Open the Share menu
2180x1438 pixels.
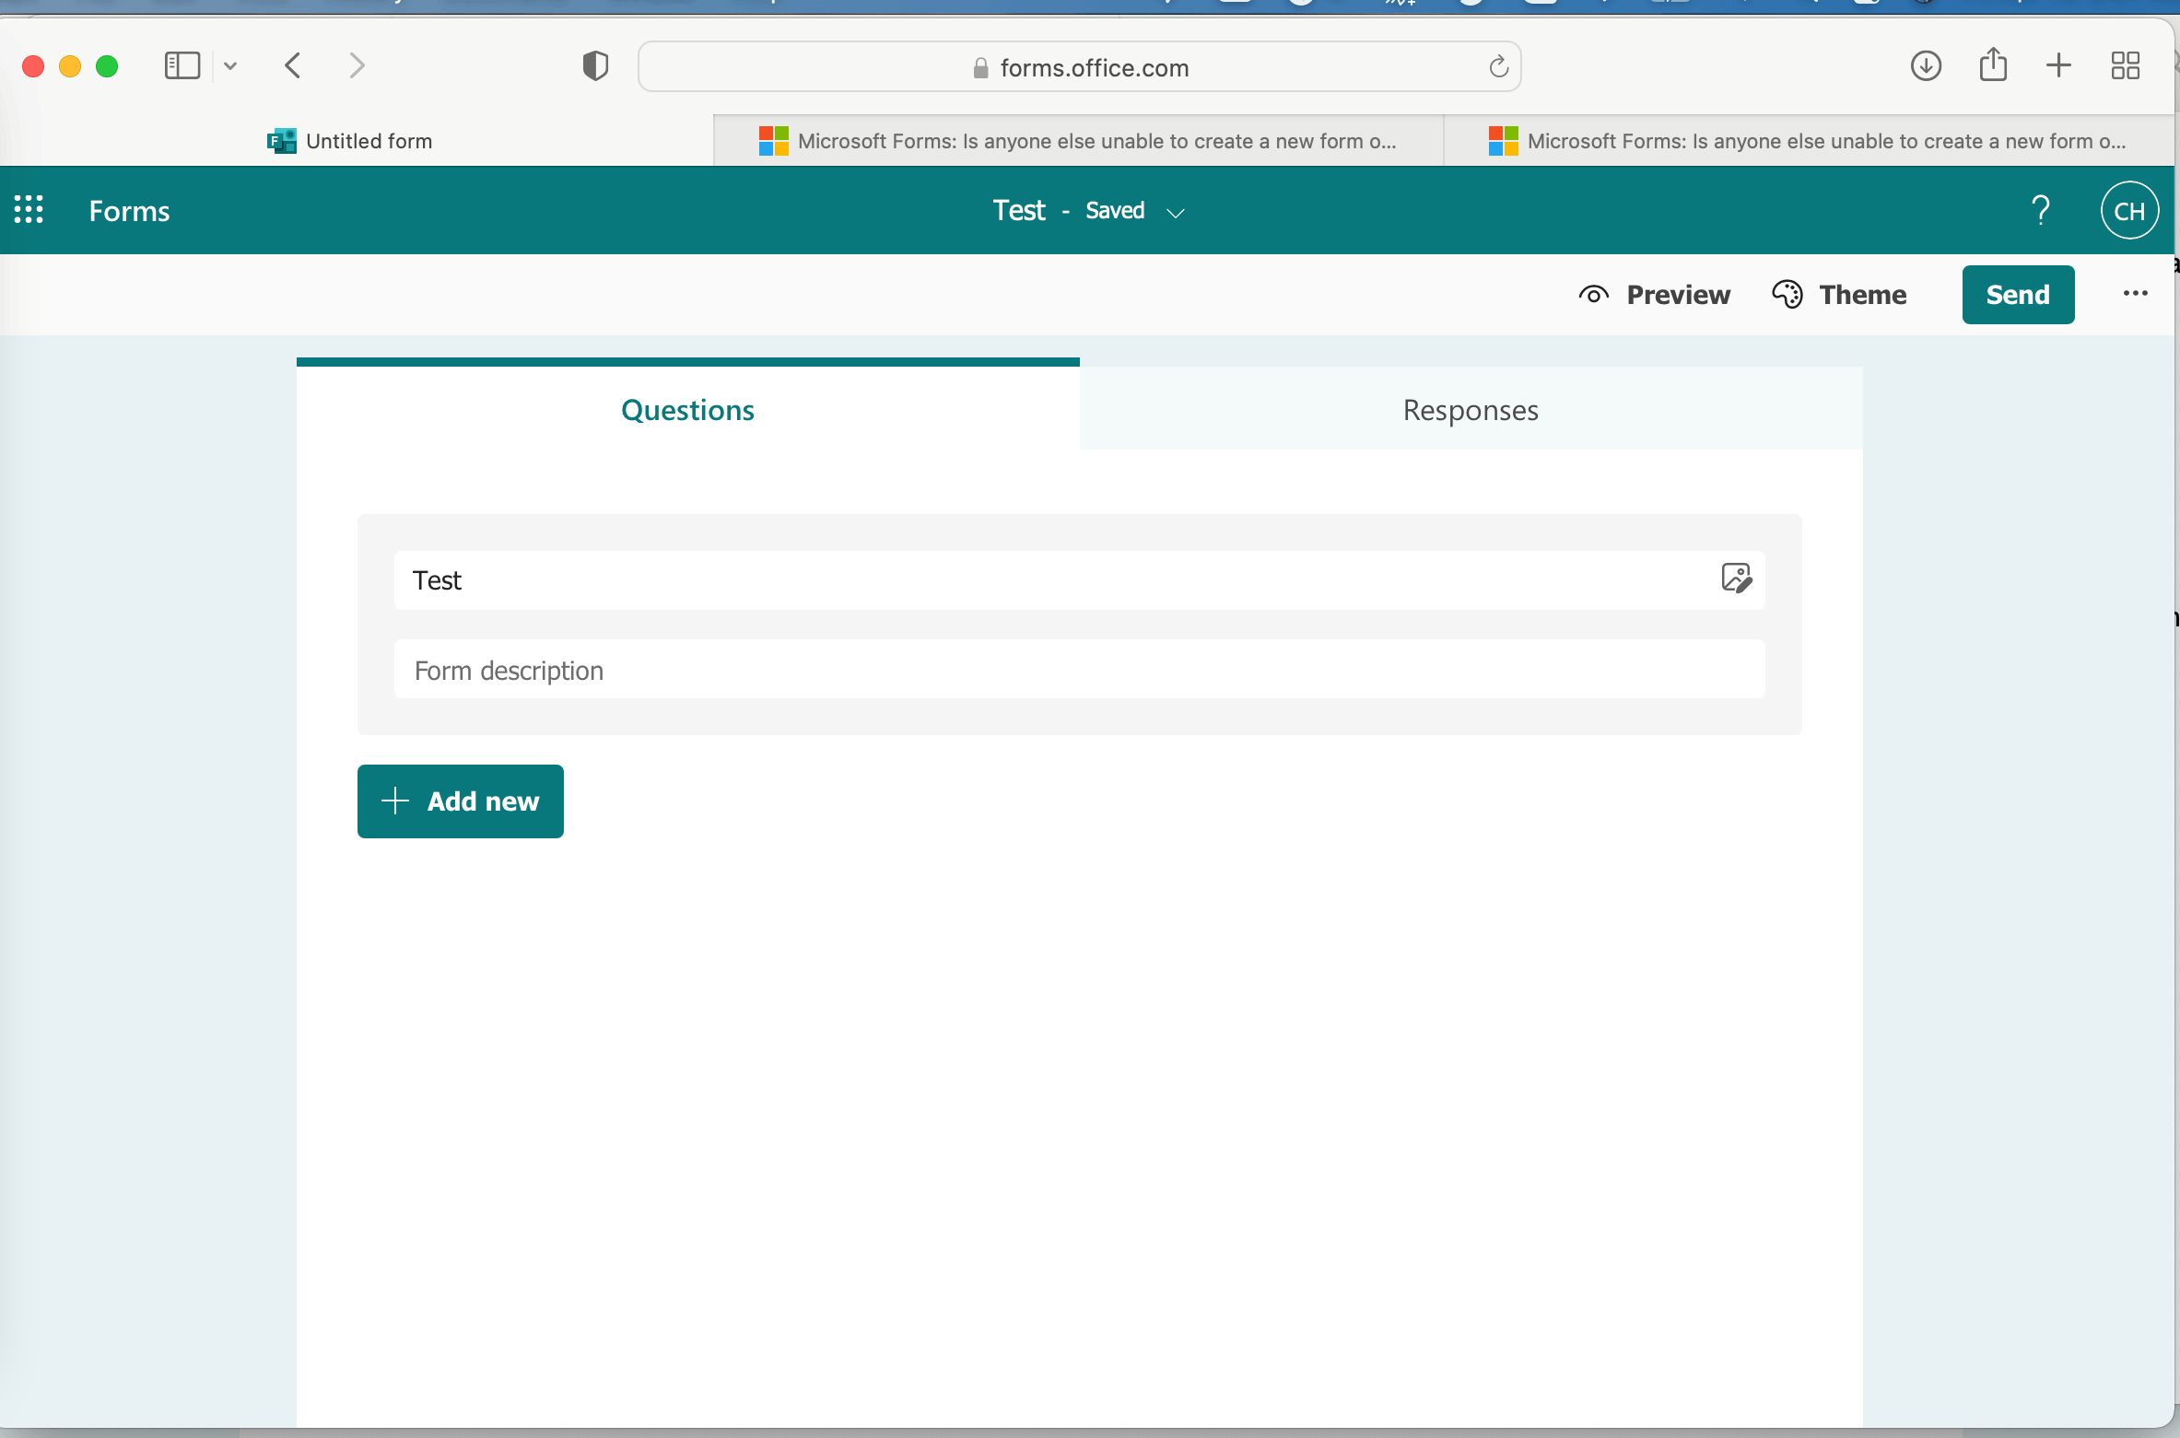1992,64
